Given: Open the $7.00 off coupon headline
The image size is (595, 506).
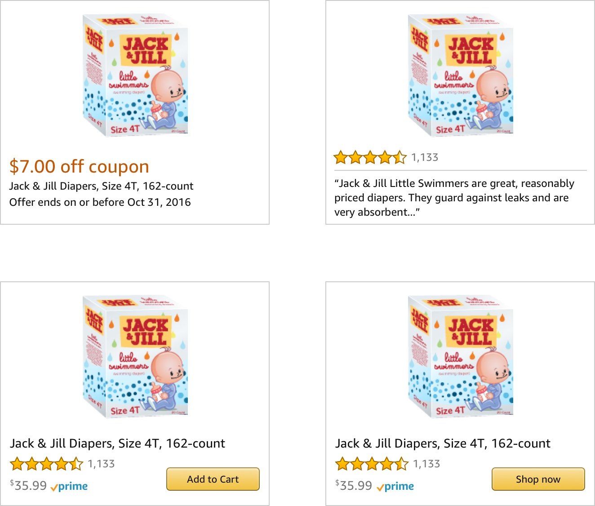Looking at the screenshot, I should pos(79,166).
